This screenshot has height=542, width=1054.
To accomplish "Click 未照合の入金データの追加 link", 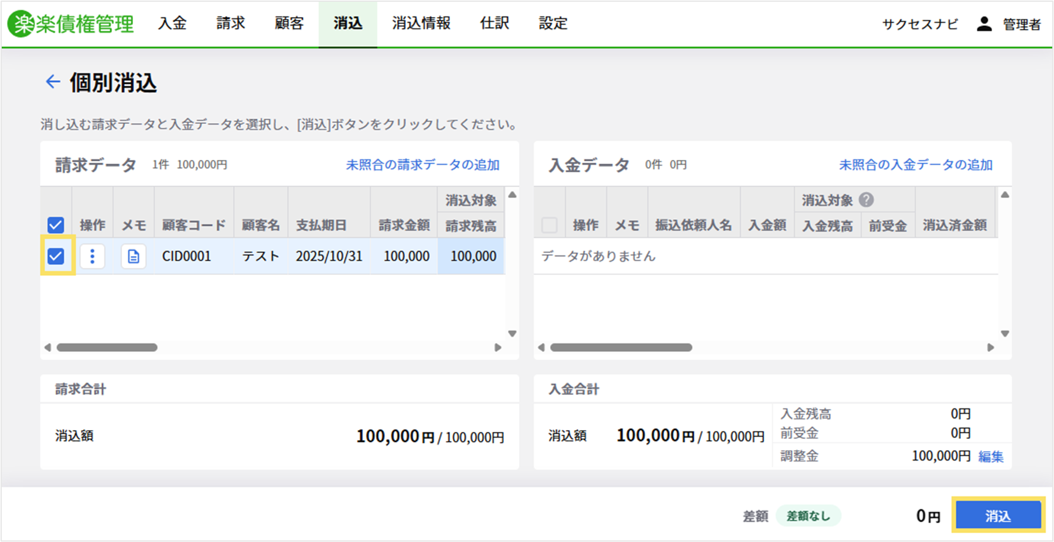I will [916, 165].
